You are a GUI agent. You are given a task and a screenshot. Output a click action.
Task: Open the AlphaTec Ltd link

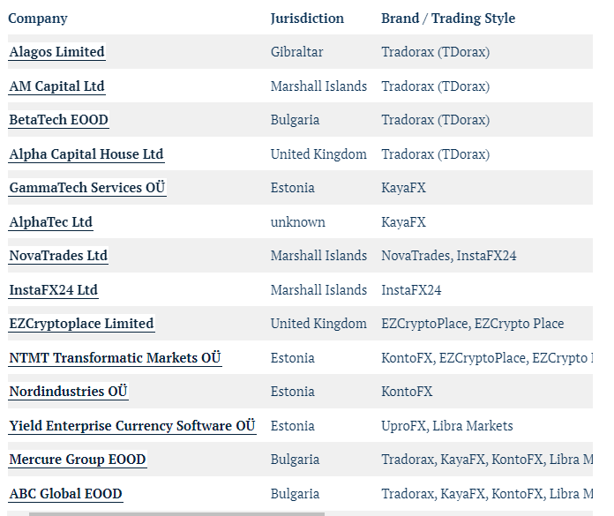pyautogui.click(x=51, y=222)
